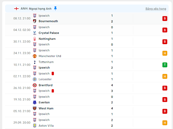
Task: Open the ANH: Ngoại hạng Anh league title
Action: 36,9
